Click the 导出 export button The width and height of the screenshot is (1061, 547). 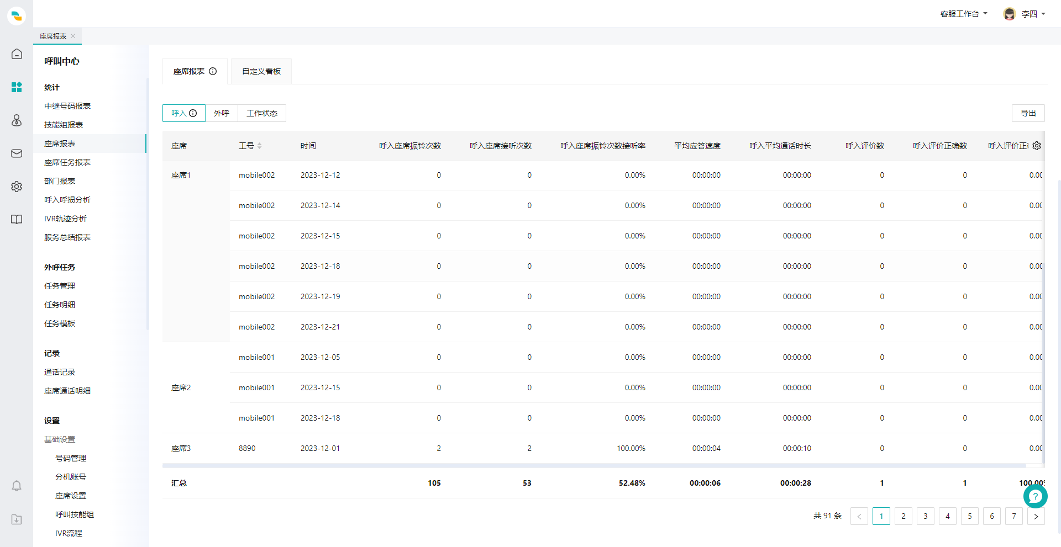[1028, 113]
